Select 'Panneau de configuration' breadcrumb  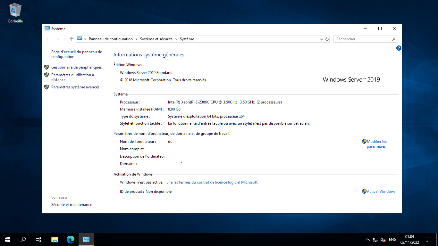coord(111,39)
